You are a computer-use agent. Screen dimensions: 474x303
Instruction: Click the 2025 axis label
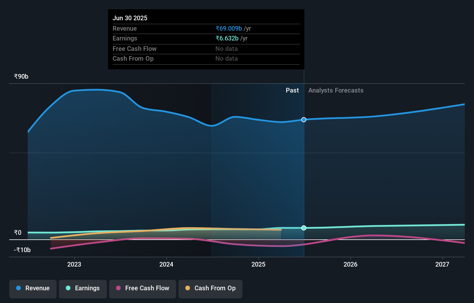point(258,264)
